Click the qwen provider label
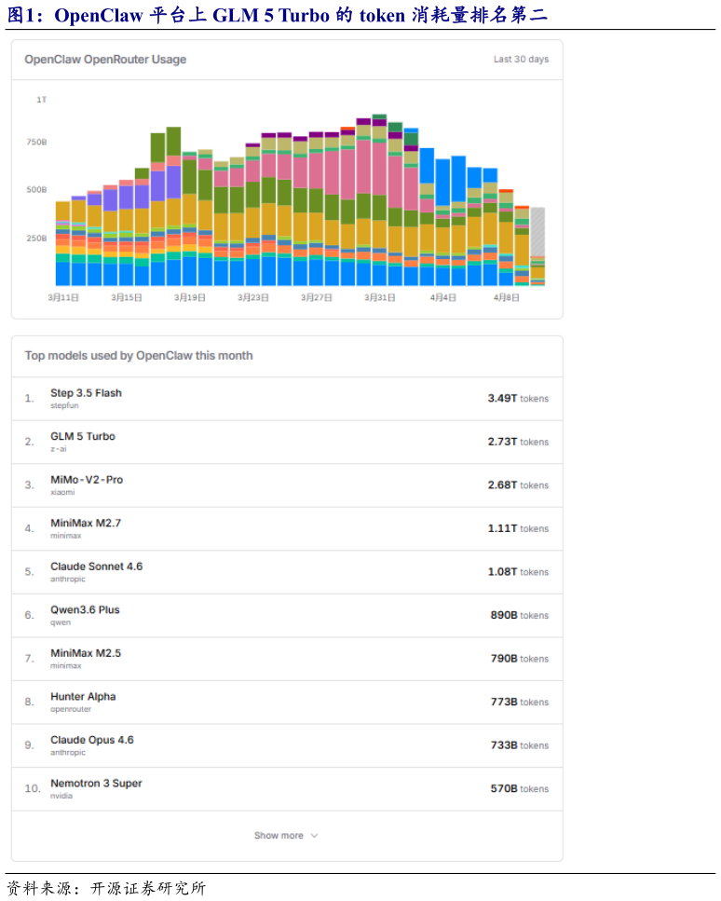This screenshot has width=721, height=901. [x=61, y=622]
